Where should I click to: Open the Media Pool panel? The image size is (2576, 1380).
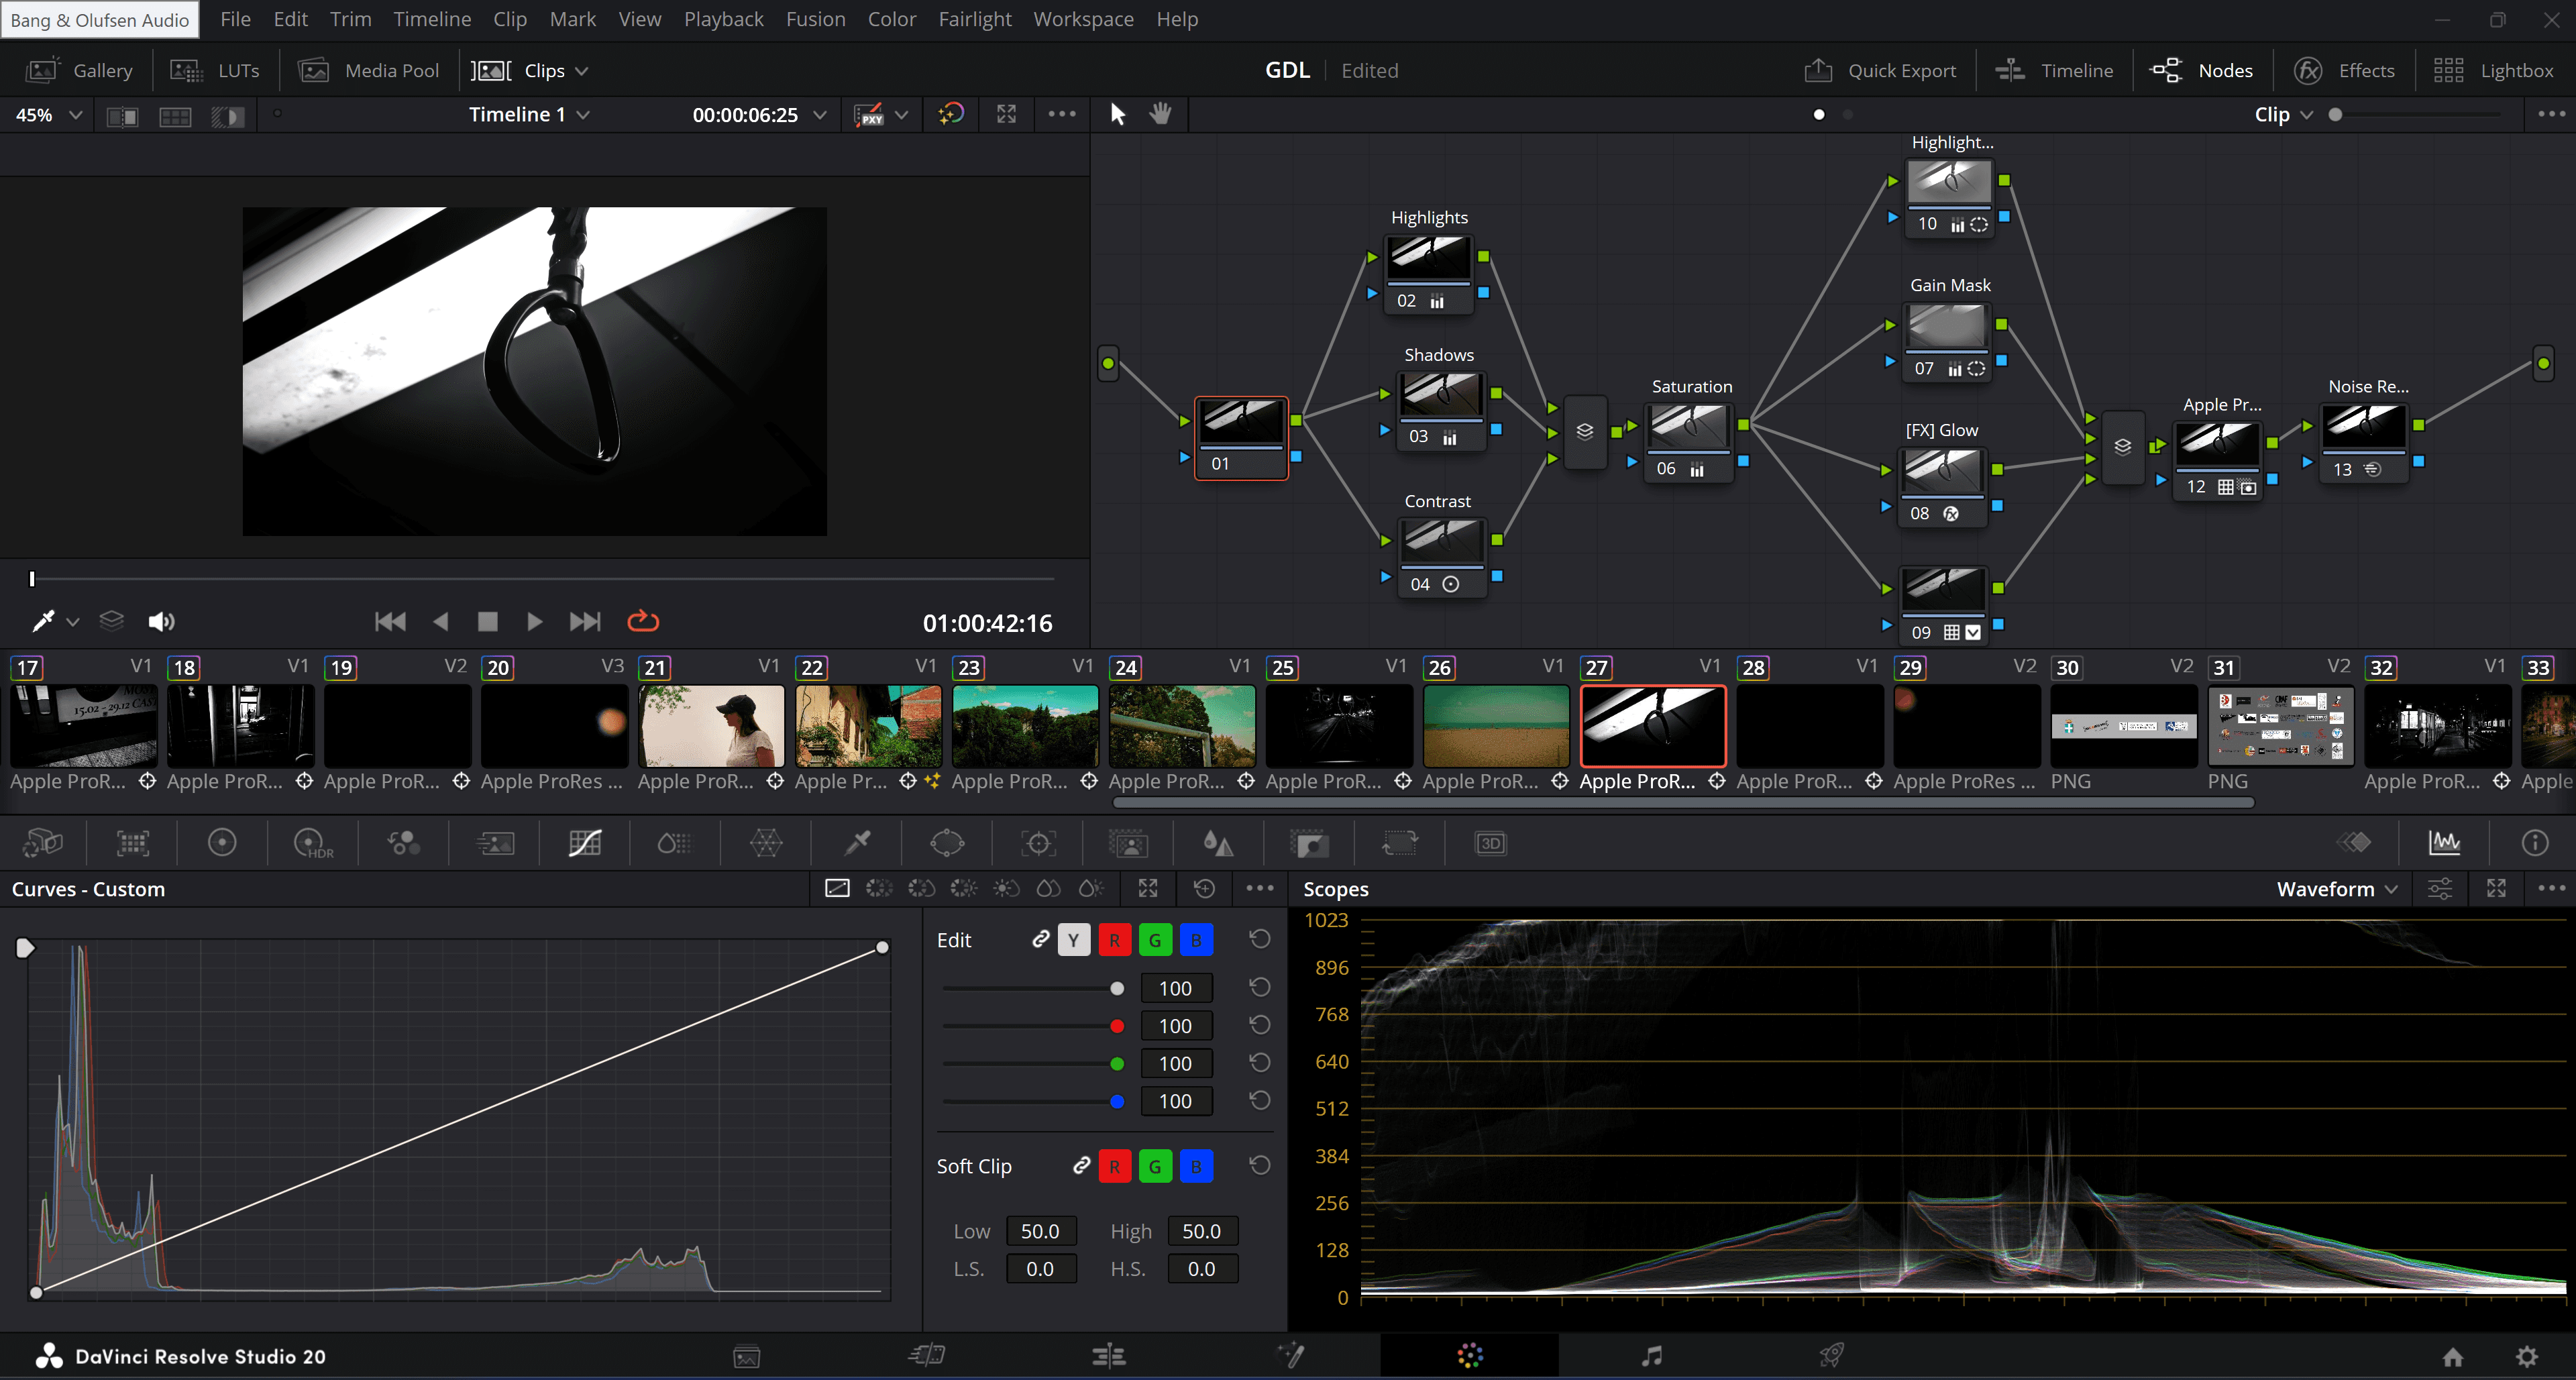tap(369, 70)
